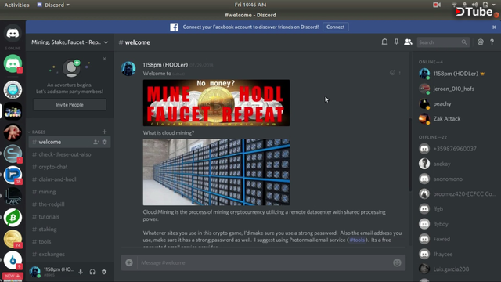The width and height of the screenshot is (501, 282).
Task: Open the gold coin server with 74 notifications
Action: tap(13, 239)
